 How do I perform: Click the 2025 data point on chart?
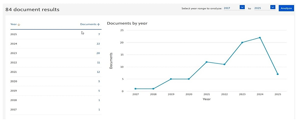pos(278,74)
